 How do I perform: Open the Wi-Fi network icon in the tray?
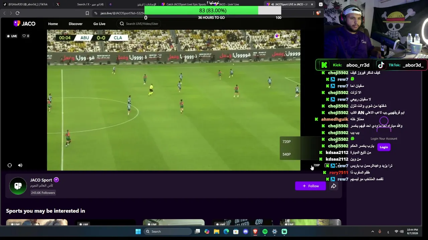tap(397, 232)
